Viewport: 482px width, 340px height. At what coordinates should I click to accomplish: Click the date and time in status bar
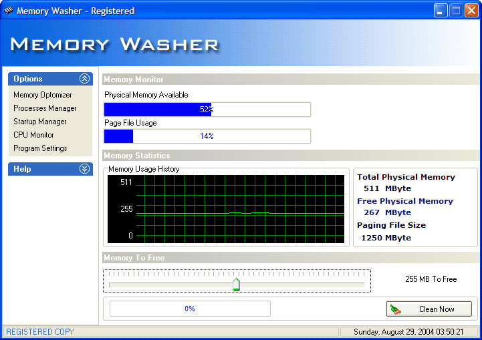408,332
